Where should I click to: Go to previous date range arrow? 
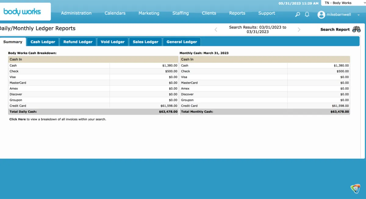[216, 30]
